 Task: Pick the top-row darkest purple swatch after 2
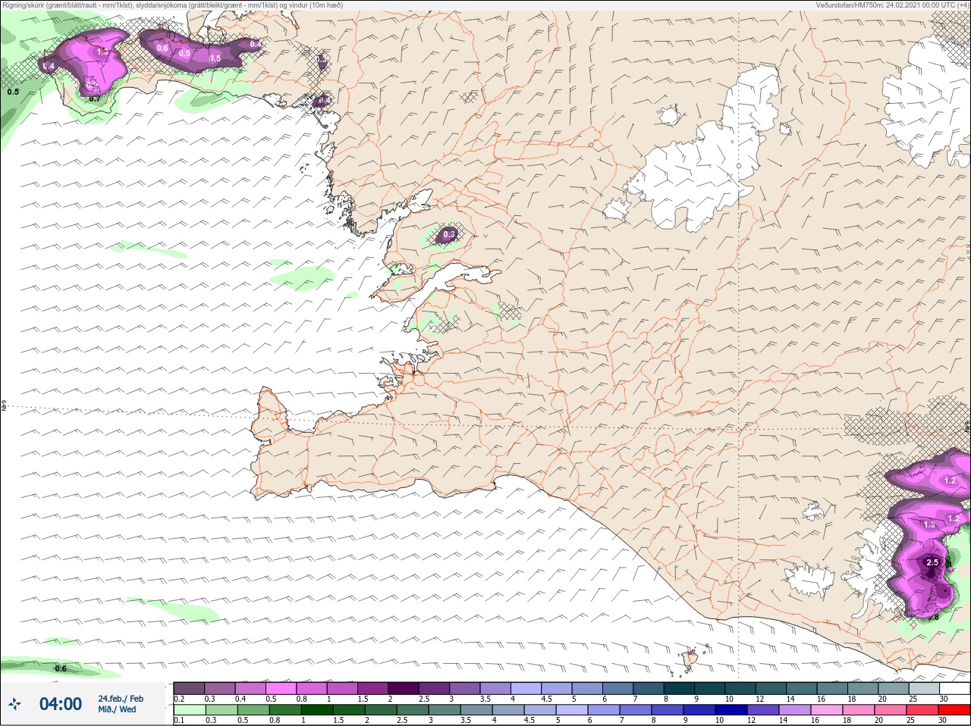click(x=404, y=688)
